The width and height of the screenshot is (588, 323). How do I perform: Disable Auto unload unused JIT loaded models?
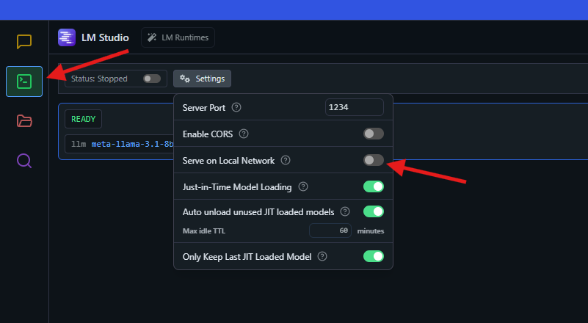coord(374,211)
